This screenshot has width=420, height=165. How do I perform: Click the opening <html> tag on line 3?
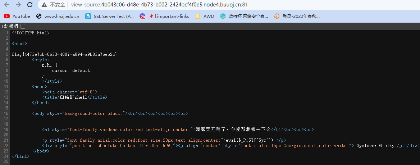point(19,43)
